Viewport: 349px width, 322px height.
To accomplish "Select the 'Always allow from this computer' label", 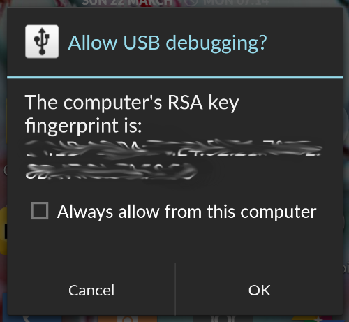I will point(187,212).
